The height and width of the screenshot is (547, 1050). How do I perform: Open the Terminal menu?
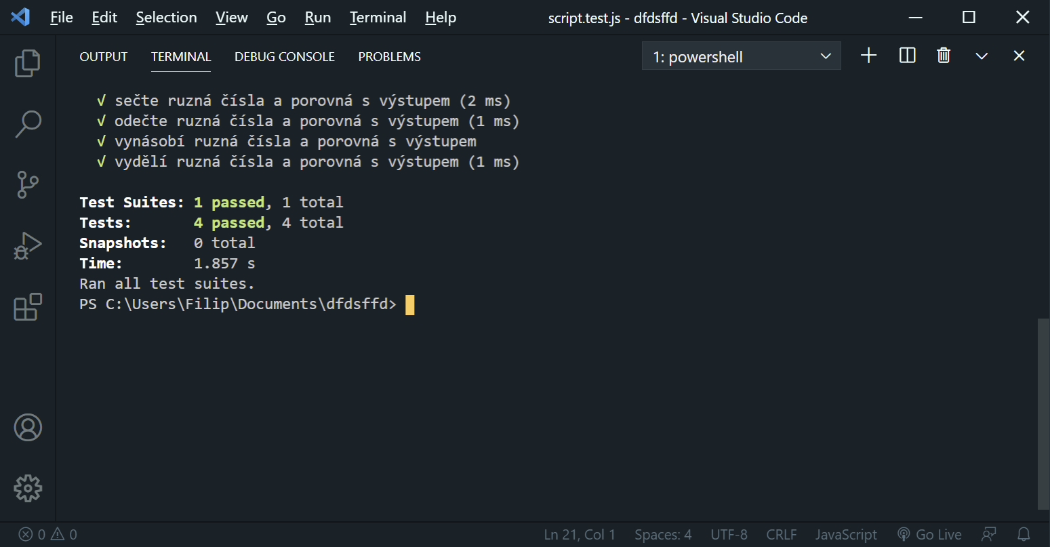pyautogui.click(x=378, y=17)
